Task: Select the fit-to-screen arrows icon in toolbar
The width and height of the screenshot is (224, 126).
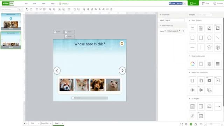Action: pos(69,9)
